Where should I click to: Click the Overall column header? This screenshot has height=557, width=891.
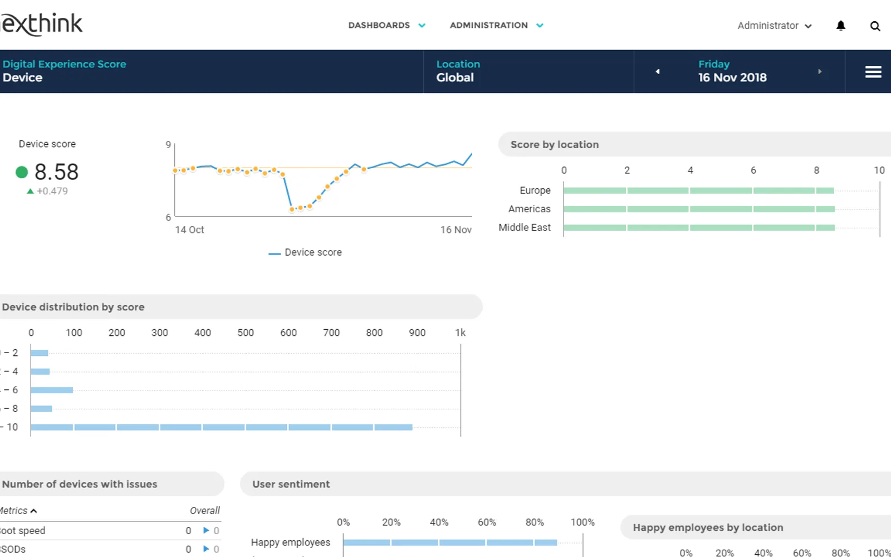point(205,510)
